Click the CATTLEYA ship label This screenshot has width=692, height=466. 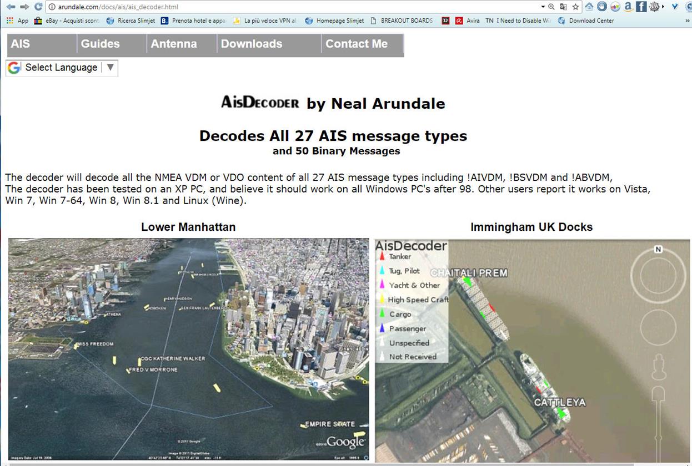point(560,402)
